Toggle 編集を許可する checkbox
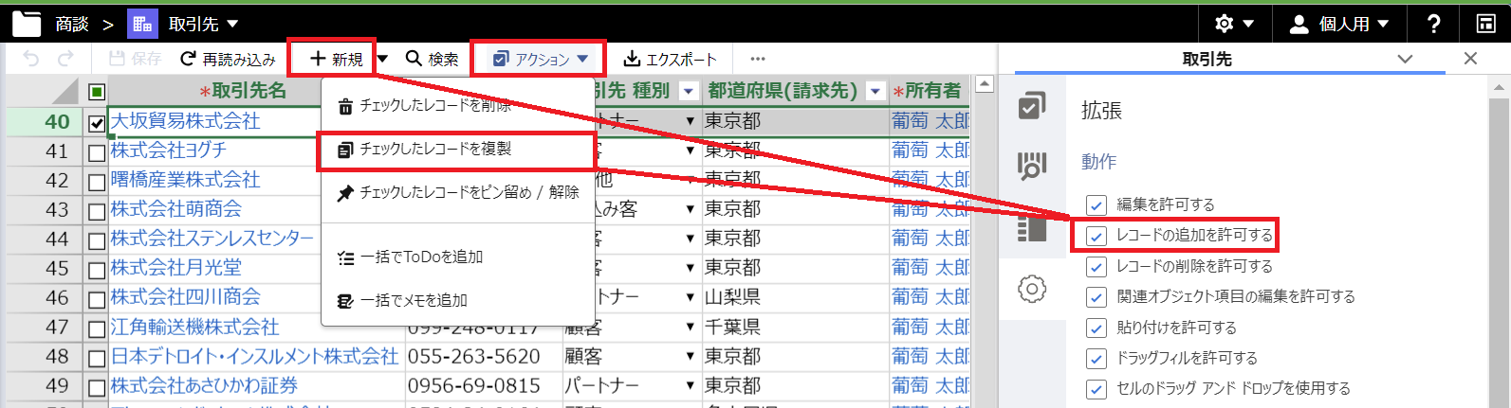The width and height of the screenshot is (1511, 408). pyautogui.click(x=1096, y=204)
